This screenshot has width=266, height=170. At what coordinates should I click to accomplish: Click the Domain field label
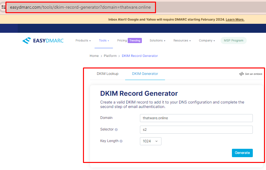[x=106, y=118]
